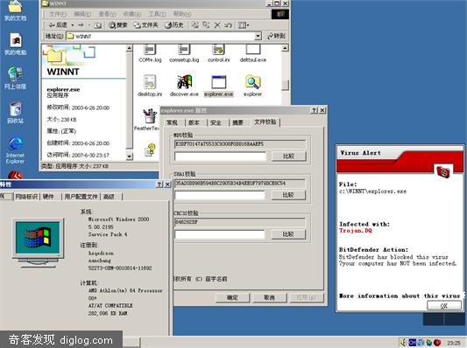The width and height of the screenshot is (467, 348).
Task: Select the delttsul.exe file icon
Action: pyautogui.click(x=253, y=53)
